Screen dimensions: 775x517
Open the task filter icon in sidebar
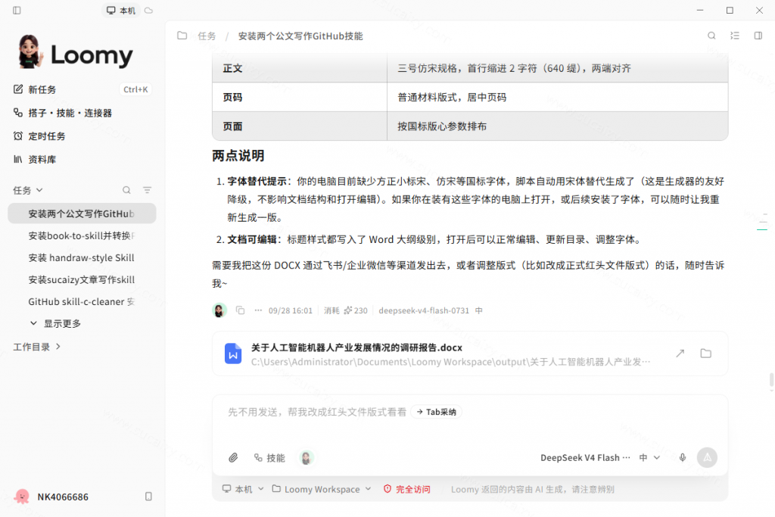coord(147,190)
